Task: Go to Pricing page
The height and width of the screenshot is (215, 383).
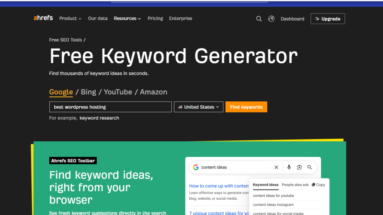Action: [x=155, y=18]
